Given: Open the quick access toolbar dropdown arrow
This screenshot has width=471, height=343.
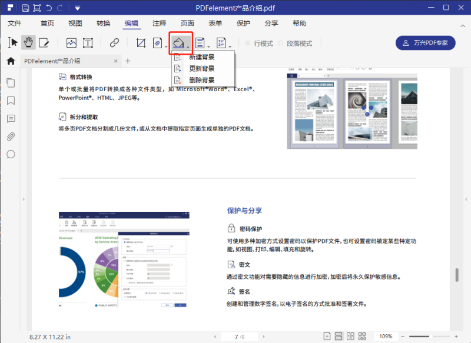Looking at the screenshot, I should (78, 8).
